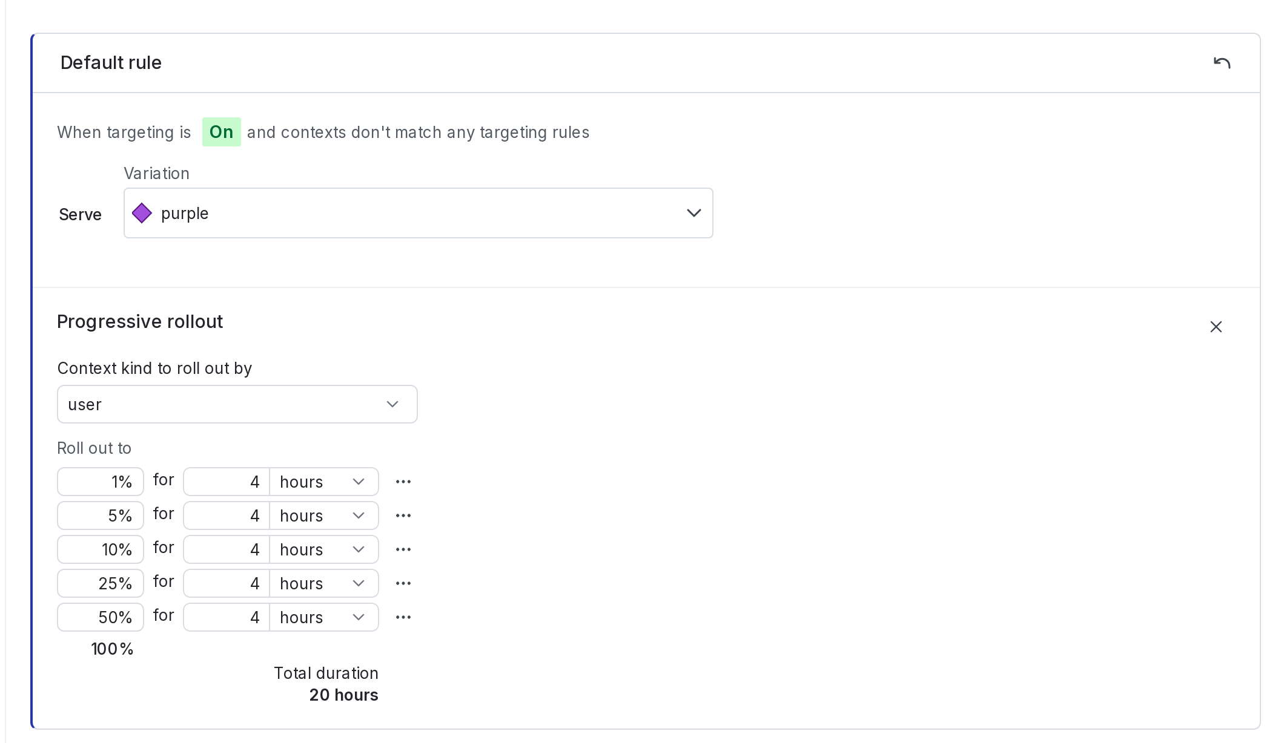Open more options menu for 1% step

click(x=403, y=482)
